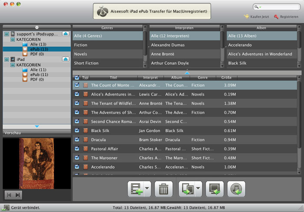
Task: Click the book cover preview thumbnail
Action: 36,164
